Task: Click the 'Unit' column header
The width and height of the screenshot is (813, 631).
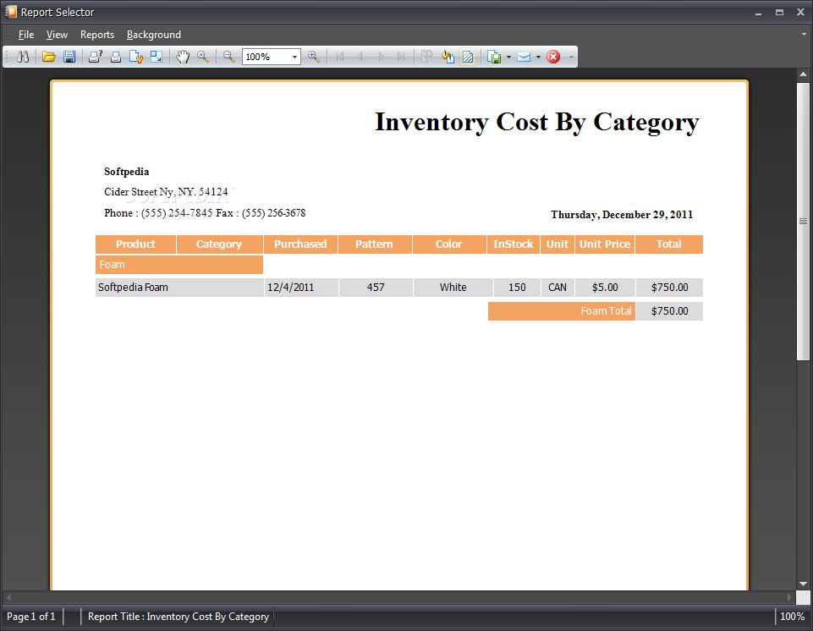Action: point(558,244)
